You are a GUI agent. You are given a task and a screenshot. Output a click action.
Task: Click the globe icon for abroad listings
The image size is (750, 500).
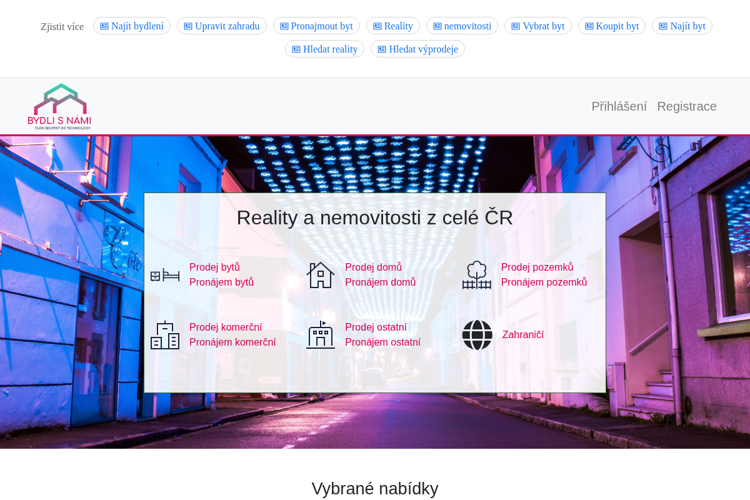pos(477,335)
